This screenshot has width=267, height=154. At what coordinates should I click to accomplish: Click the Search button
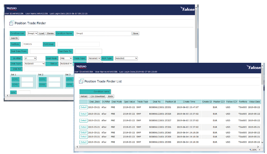coord(14,38)
